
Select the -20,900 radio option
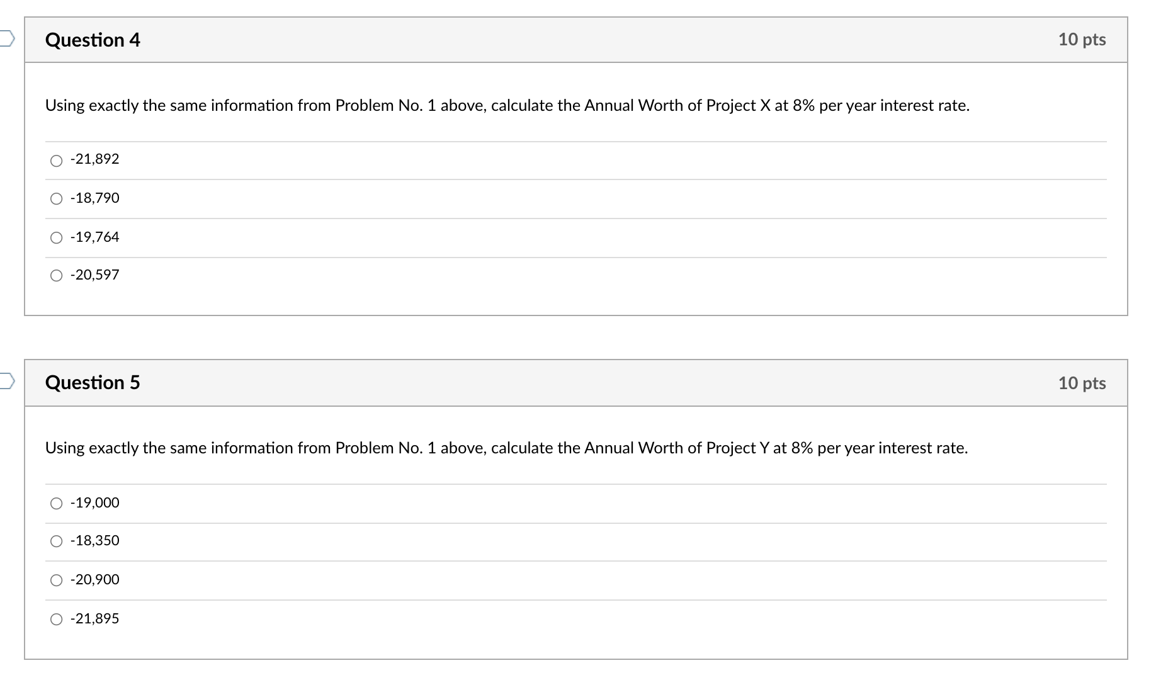tap(57, 581)
